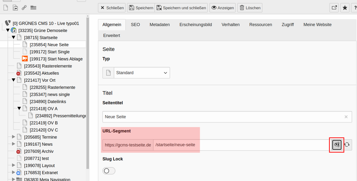Open the page Typ dropdown showing Standard

[x=136, y=73]
